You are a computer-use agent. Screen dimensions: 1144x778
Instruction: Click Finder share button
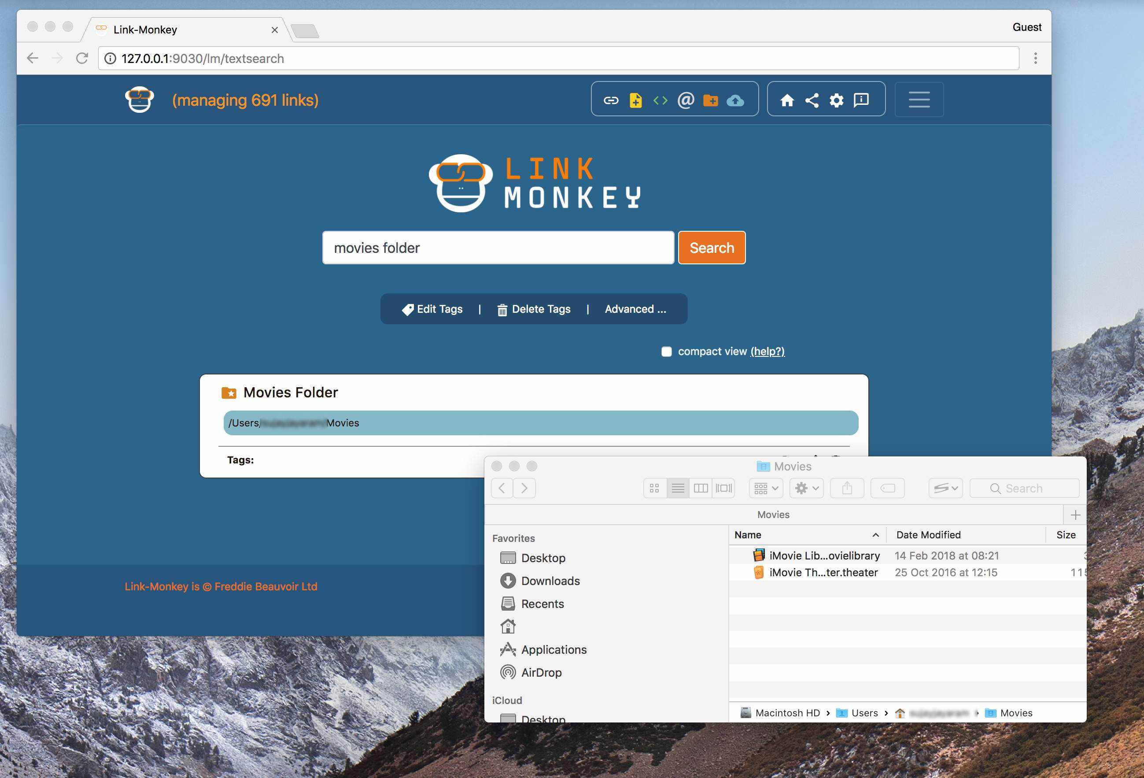(847, 488)
